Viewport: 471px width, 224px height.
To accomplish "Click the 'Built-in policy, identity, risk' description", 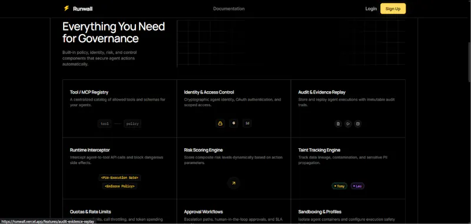I will pos(99,58).
